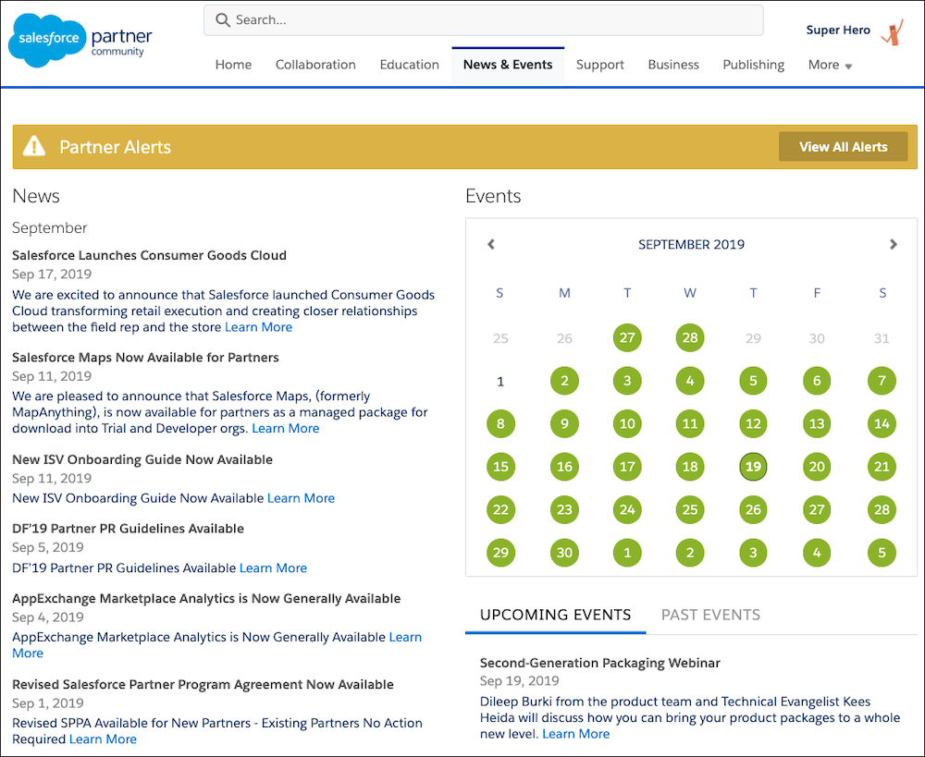Click the View All Alerts button
925x757 pixels.
(x=843, y=147)
